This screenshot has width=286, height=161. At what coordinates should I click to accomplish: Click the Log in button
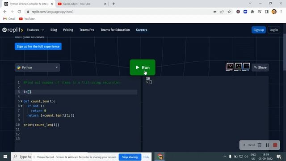point(274,30)
